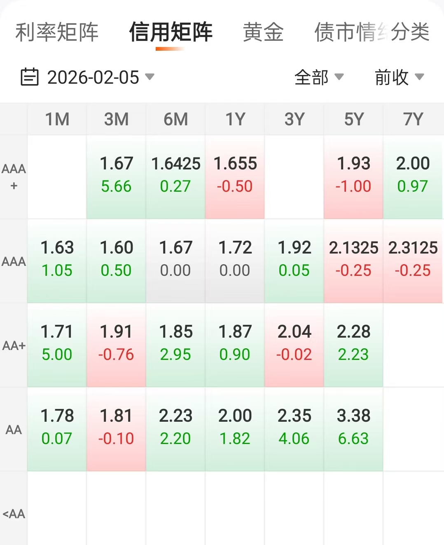Select the 信用矩阵 tab
The height and width of the screenshot is (545, 444).
pos(171,32)
